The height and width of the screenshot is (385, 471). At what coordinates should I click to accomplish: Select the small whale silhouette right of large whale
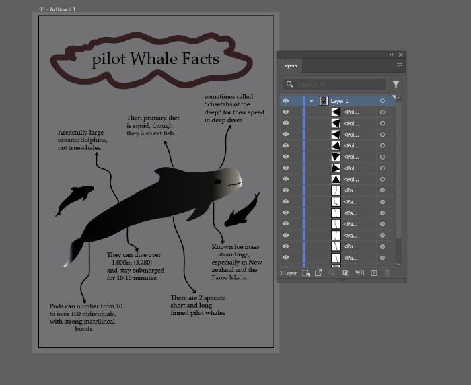242,211
